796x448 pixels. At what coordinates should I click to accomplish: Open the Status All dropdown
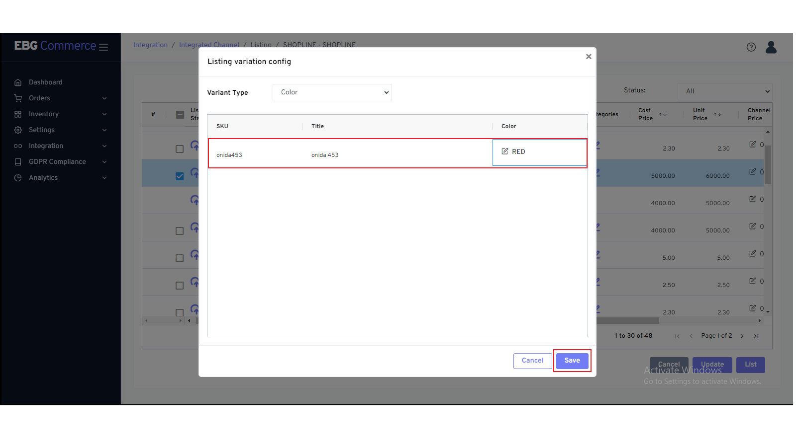pyautogui.click(x=724, y=91)
